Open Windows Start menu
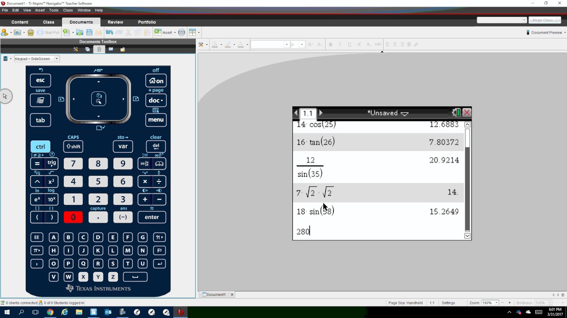Screen dimensions: 567x318 tap(7, 312)
